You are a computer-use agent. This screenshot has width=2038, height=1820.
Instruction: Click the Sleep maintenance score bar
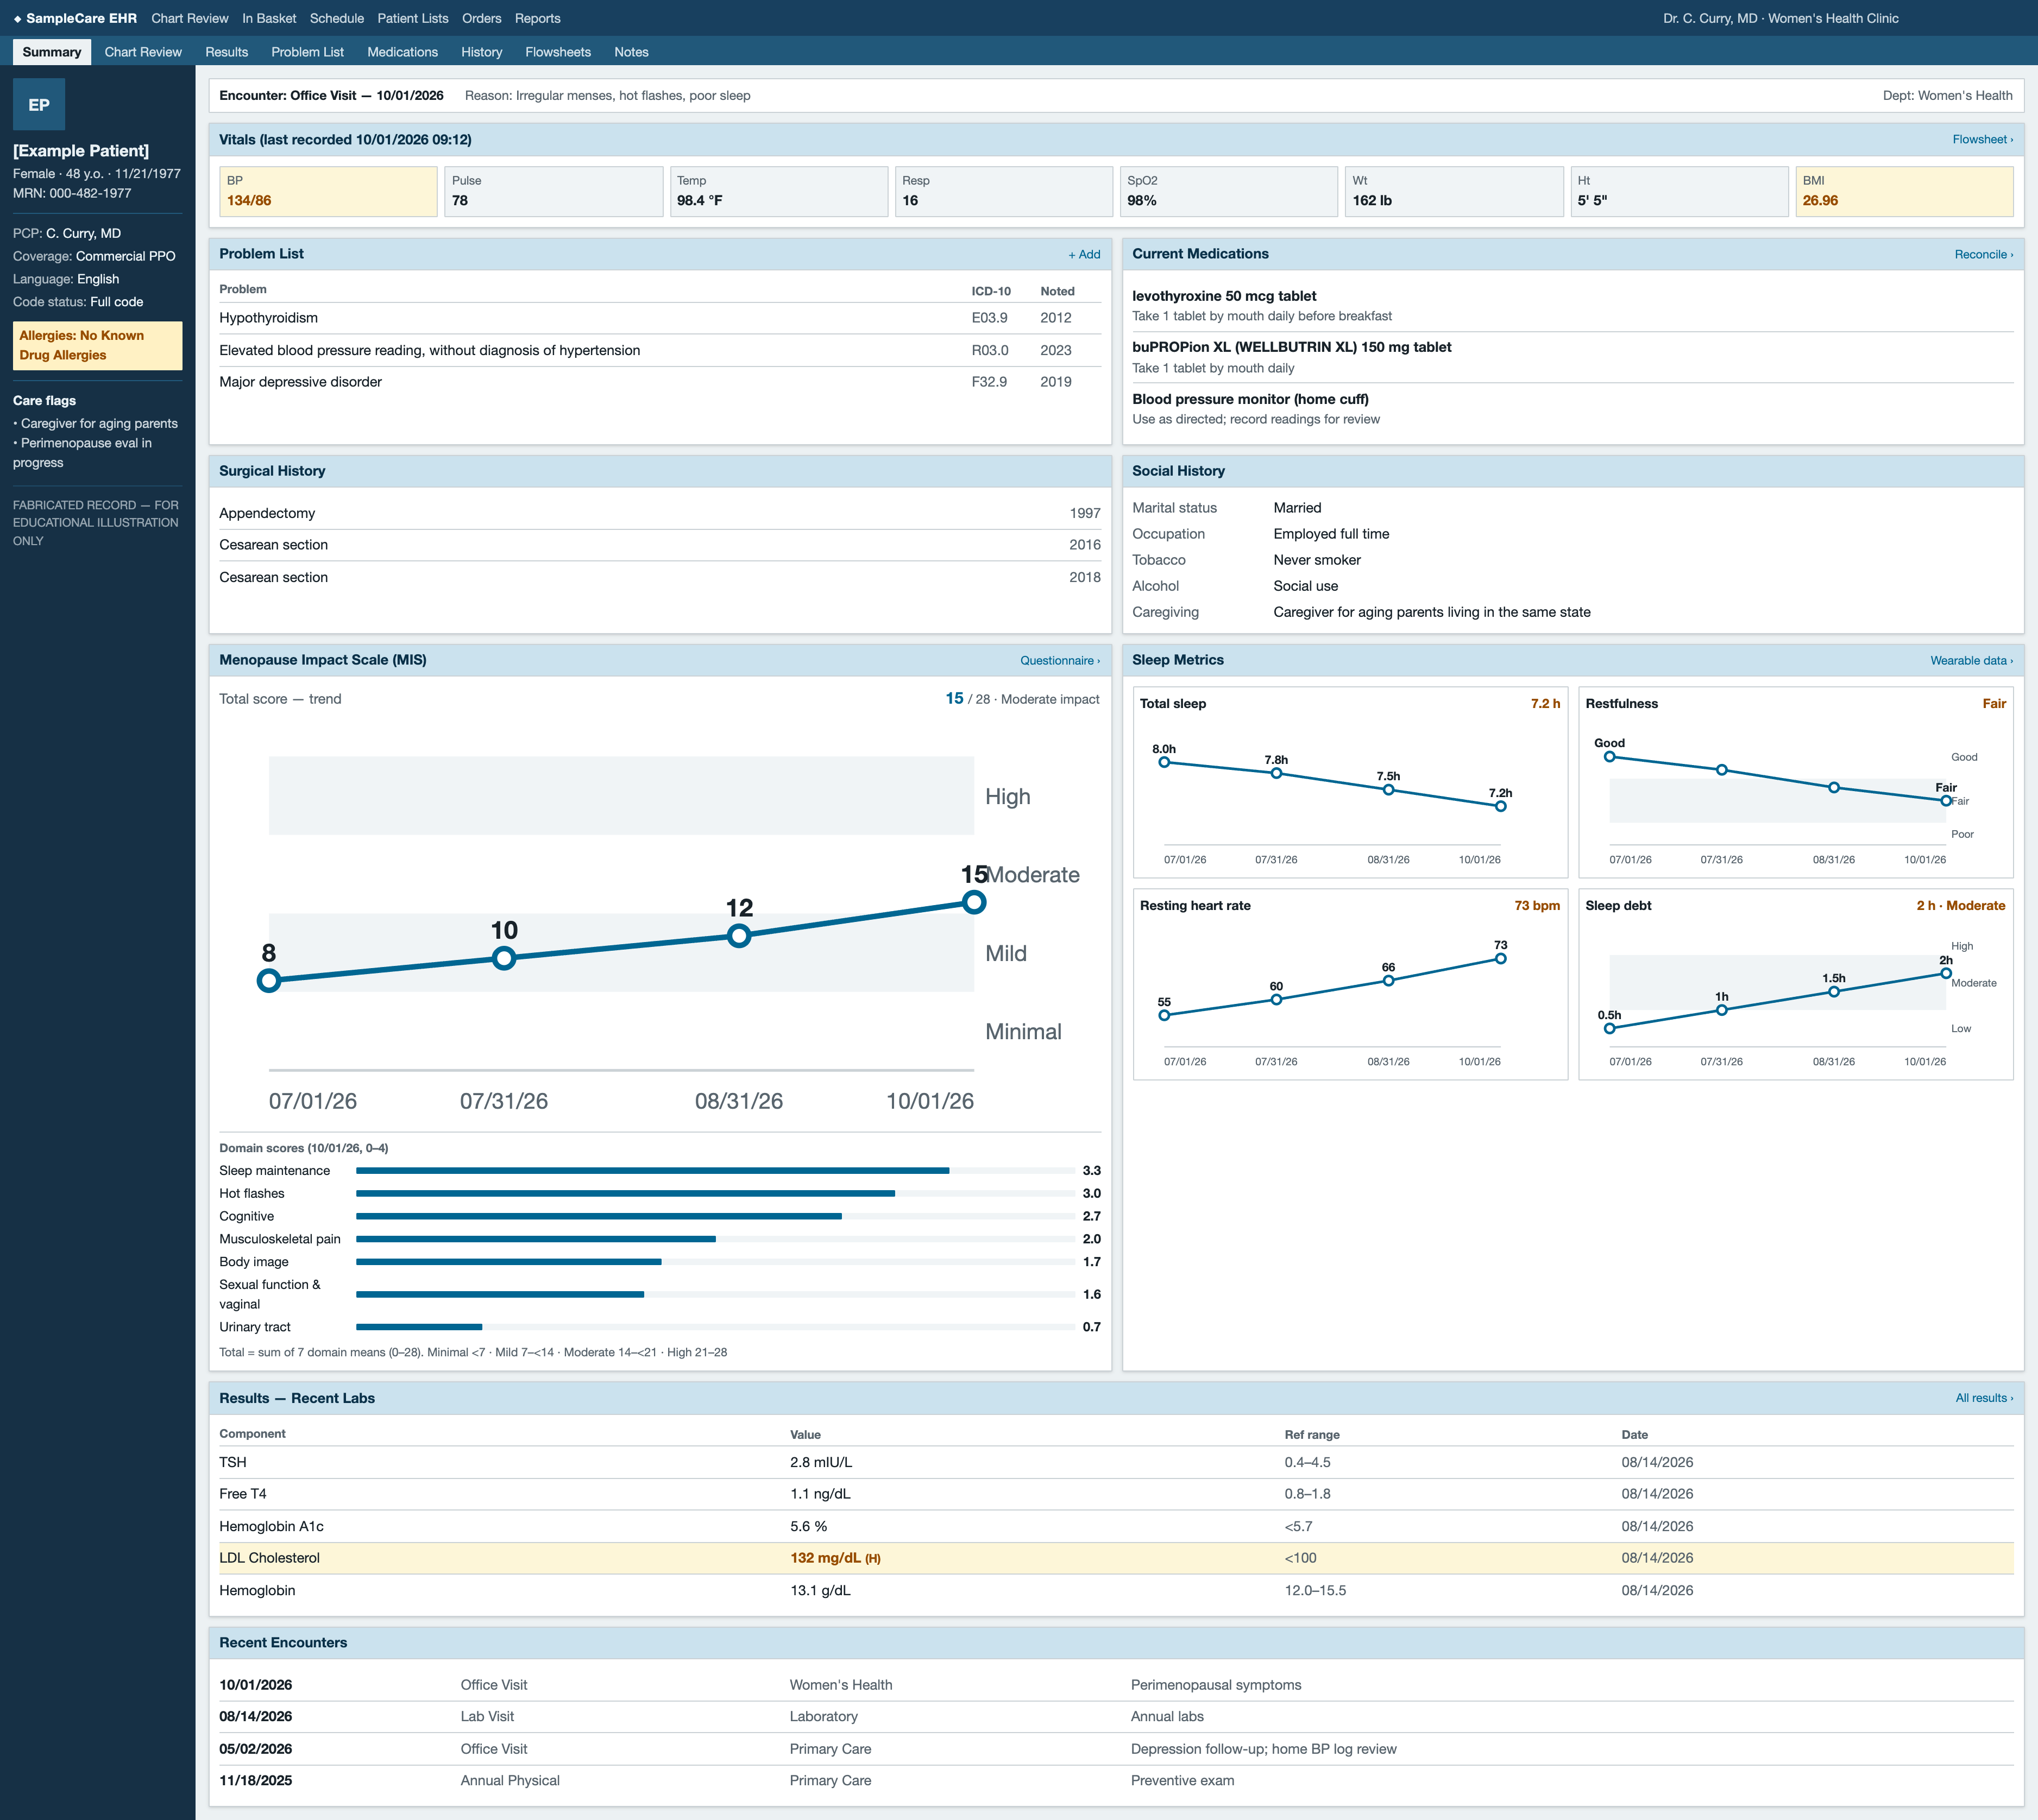tap(715, 1171)
